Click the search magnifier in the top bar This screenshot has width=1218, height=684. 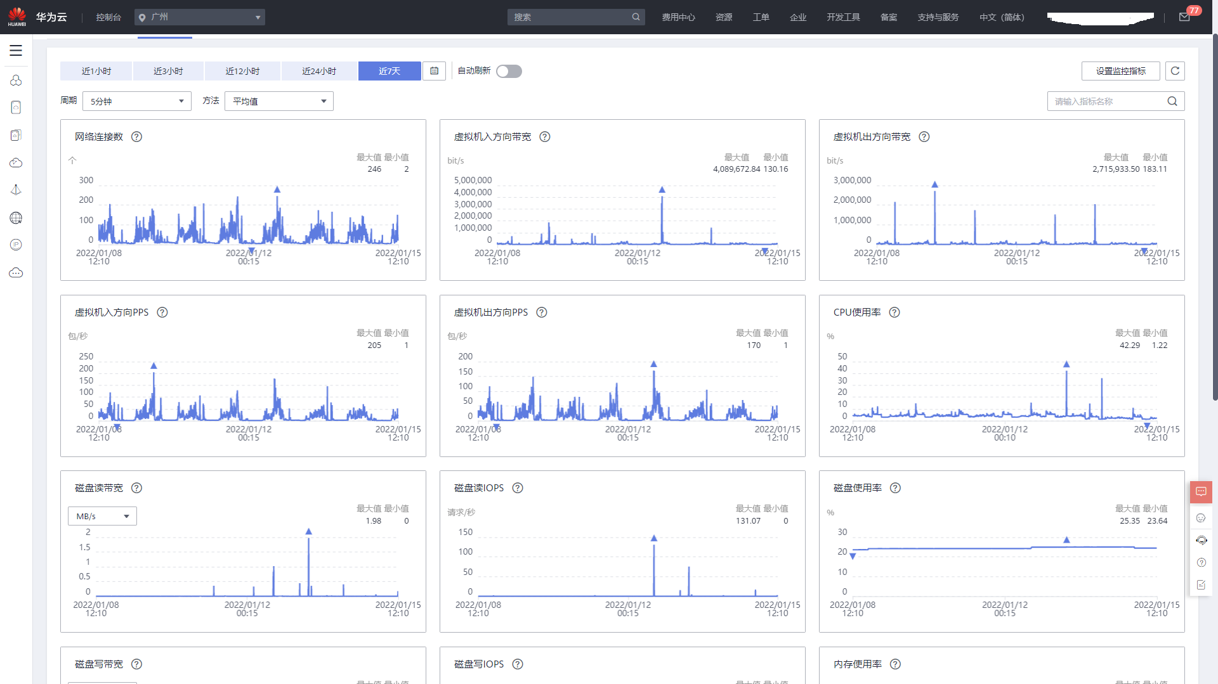(636, 17)
